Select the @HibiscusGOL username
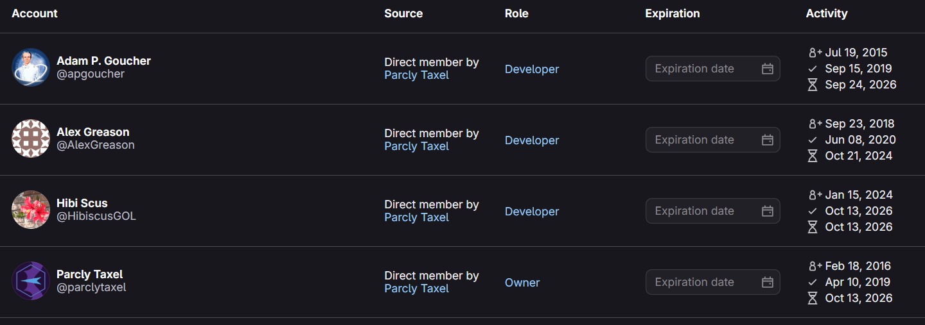This screenshot has height=325, width=925. (x=96, y=216)
